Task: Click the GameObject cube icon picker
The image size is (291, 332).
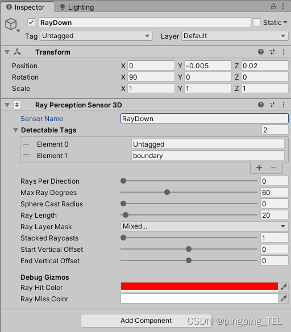Action: click(11, 24)
